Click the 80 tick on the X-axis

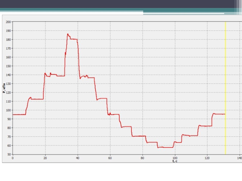pyautogui.click(x=142, y=158)
